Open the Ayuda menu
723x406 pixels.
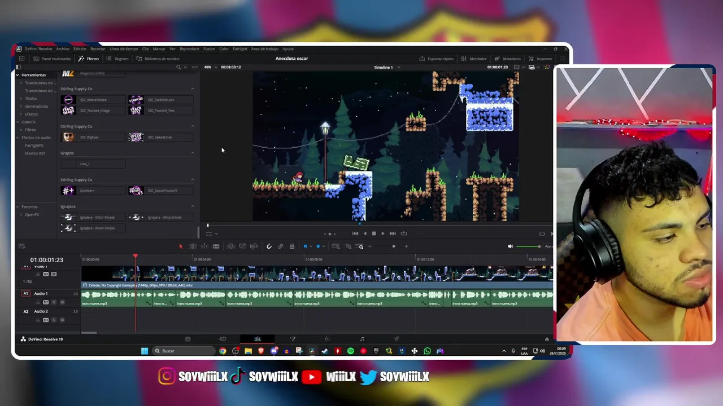(288, 49)
